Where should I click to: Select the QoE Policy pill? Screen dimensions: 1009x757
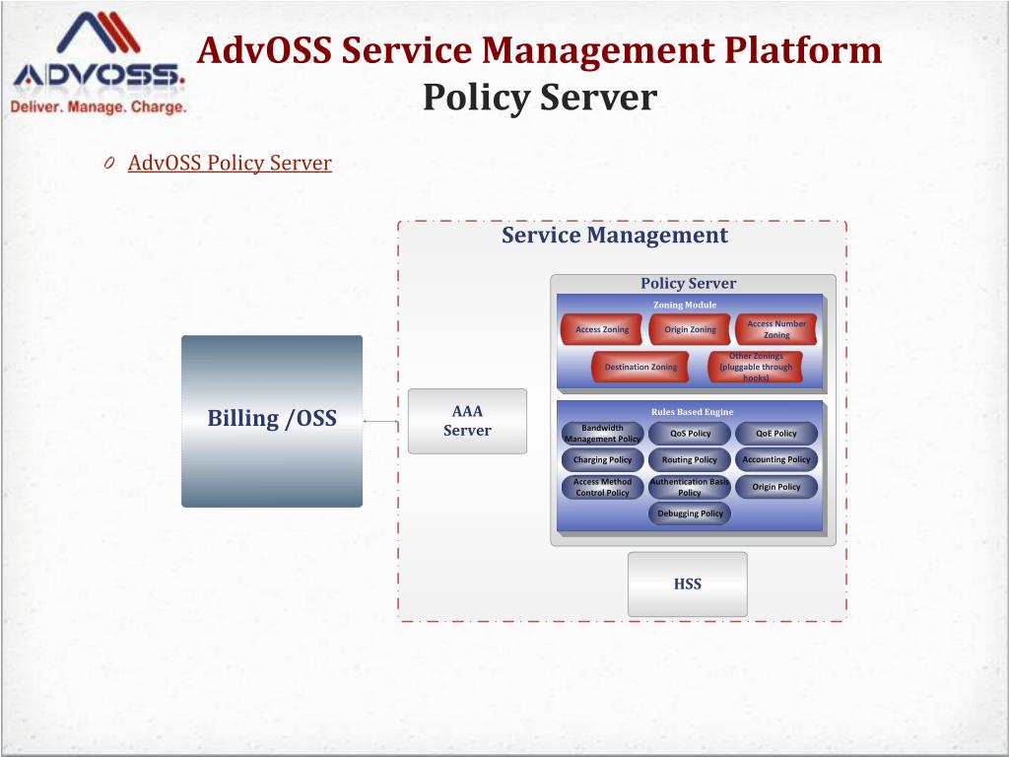(x=776, y=434)
